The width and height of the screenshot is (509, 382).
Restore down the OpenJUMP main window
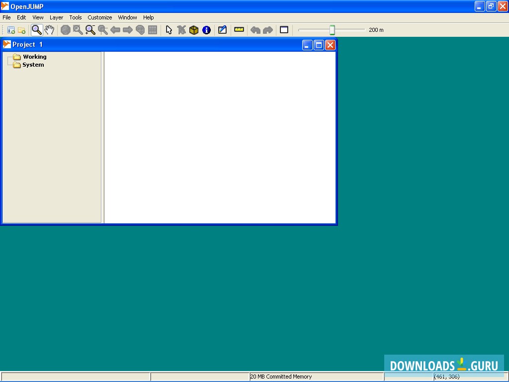click(491, 6)
